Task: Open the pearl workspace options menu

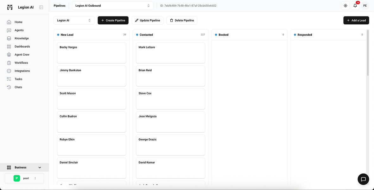Action: 35,178
